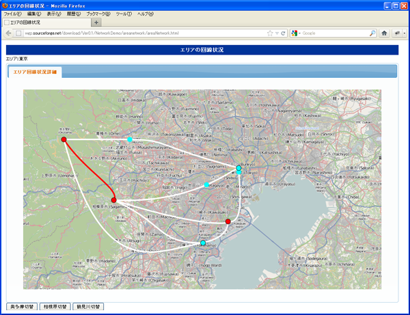Click the red node at Sagamihara
410x315 pixels.
pyautogui.click(x=113, y=200)
